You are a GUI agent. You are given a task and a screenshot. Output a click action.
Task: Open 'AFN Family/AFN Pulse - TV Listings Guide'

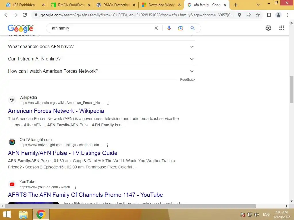[x=63, y=153]
